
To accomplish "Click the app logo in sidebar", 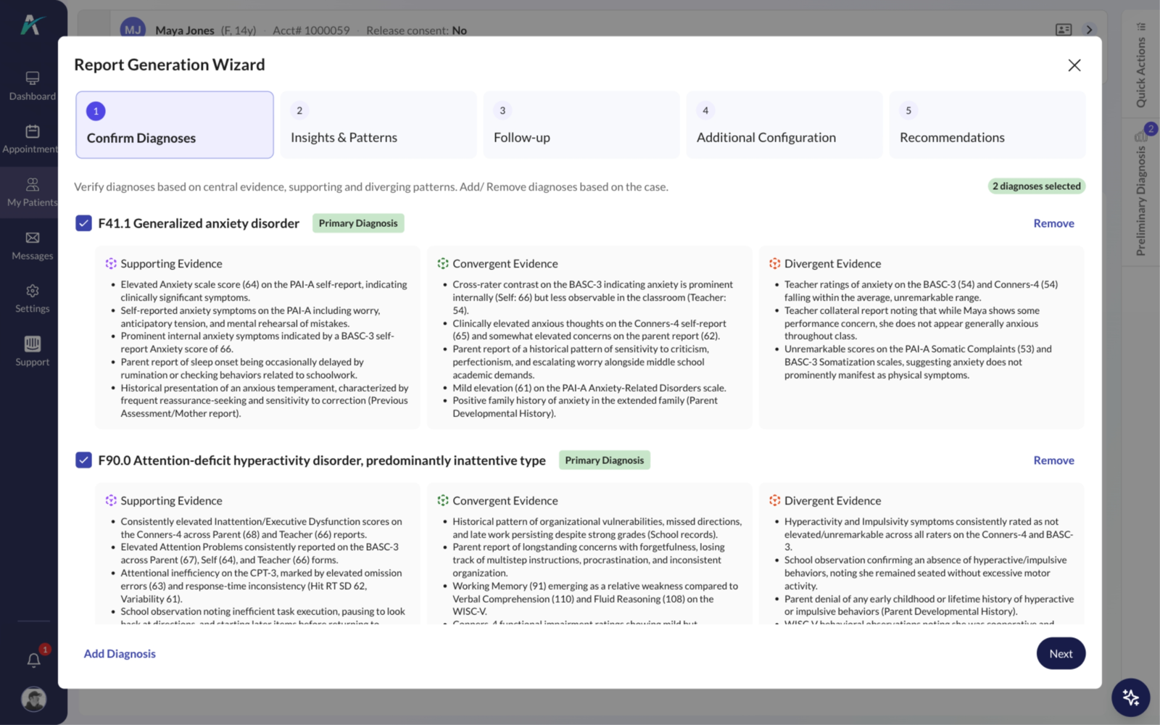I will [32, 25].
